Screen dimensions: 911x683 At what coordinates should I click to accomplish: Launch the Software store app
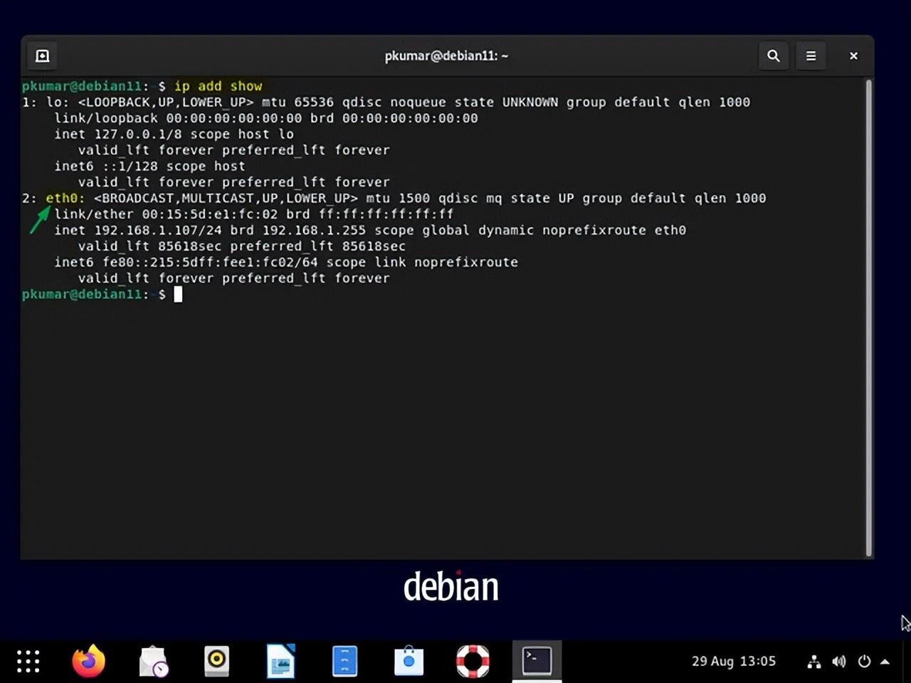pos(409,661)
